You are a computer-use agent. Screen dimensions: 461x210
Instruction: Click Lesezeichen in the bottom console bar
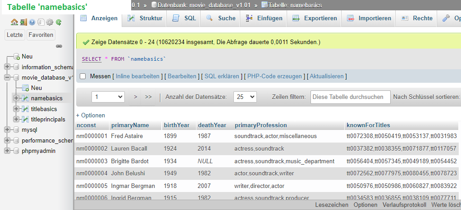coord(332,205)
